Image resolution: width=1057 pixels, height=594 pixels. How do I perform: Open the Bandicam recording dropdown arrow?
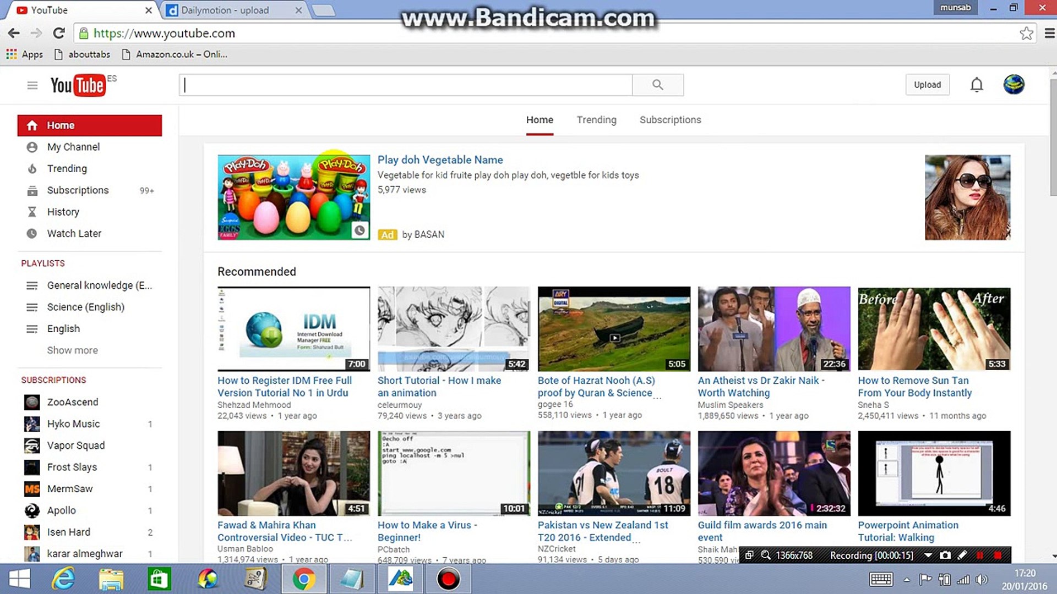coord(928,555)
